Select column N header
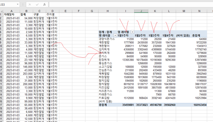 coord(199,11)
